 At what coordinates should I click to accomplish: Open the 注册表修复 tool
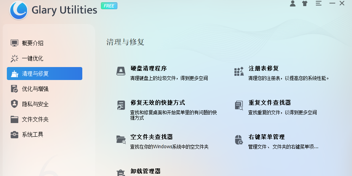pyautogui.click(x=264, y=68)
